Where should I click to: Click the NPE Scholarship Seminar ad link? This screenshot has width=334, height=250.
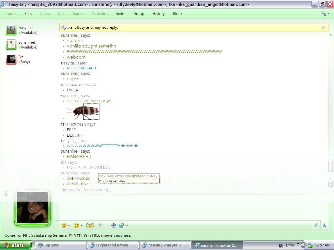[x=68, y=235]
